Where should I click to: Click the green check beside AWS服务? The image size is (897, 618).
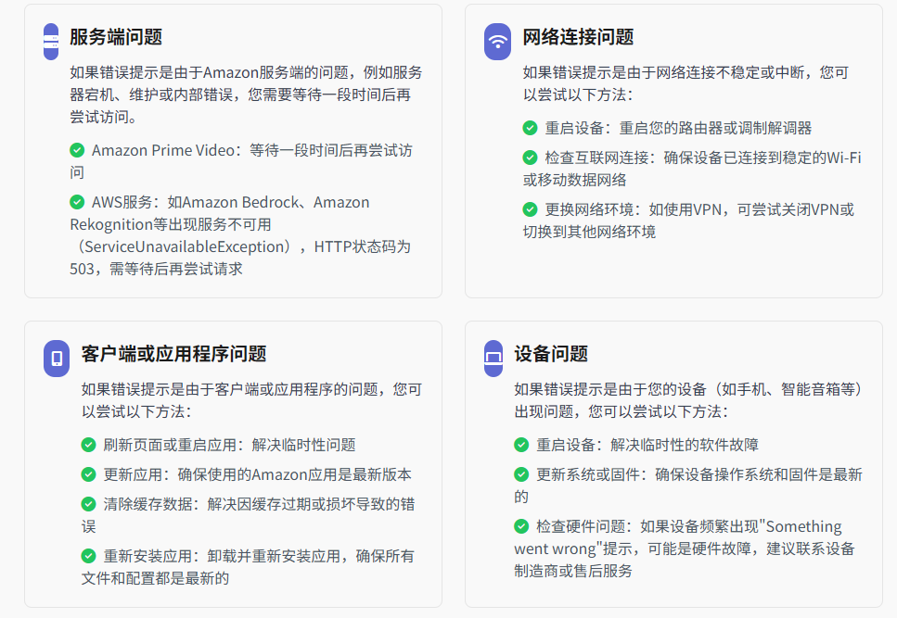tap(77, 202)
